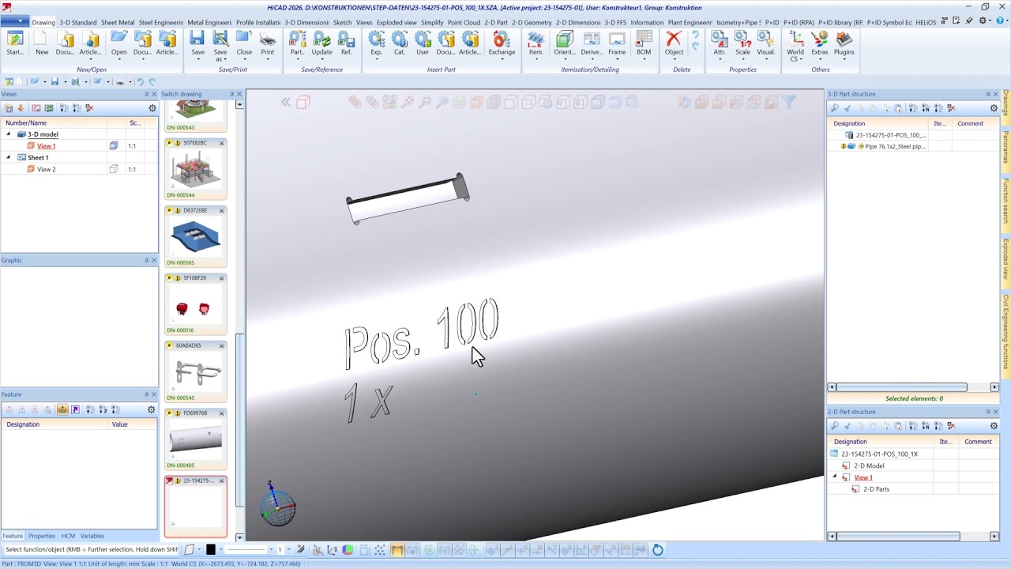The height and width of the screenshot is (569, 1011).
Task: Open the BOM tool
Action: pos(644,43)
